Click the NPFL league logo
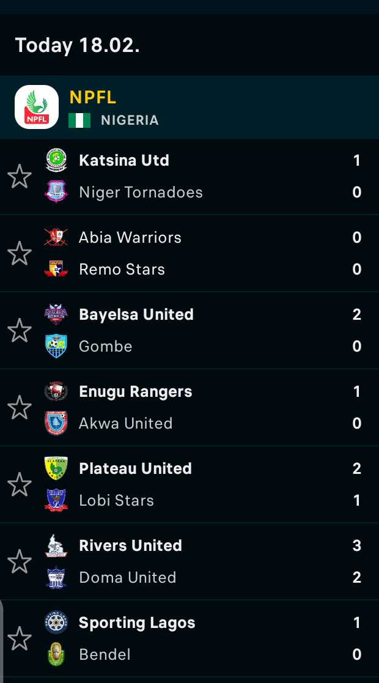379x683 pixels. tap(37, 107)
